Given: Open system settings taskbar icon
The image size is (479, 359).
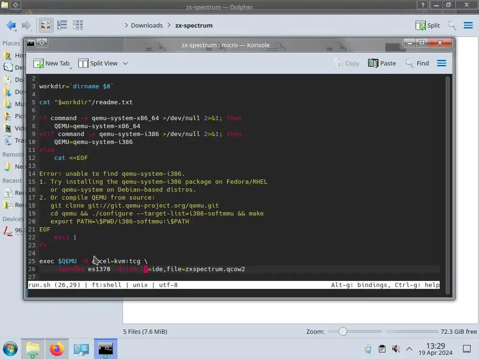Looking at the screenshot, I should (x=81, y=349).
